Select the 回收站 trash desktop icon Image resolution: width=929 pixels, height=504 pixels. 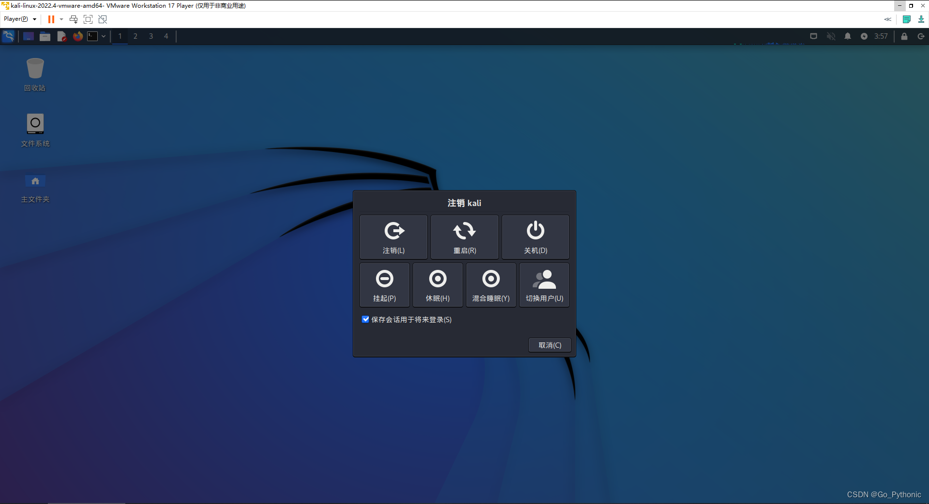pyautogui.click(x=35, y=74)
